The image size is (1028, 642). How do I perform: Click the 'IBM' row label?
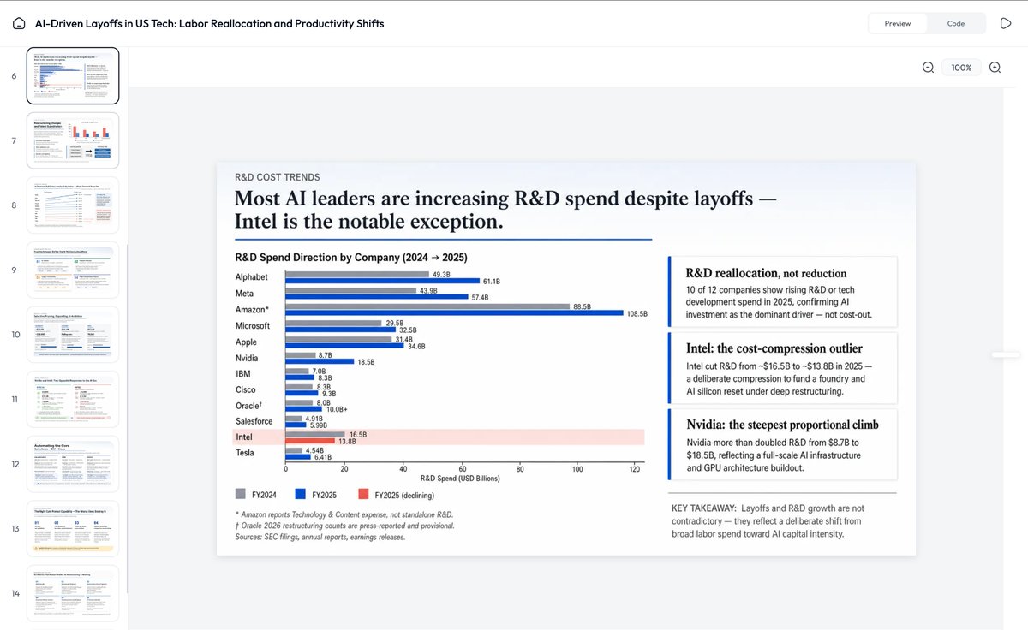(243, 374)
